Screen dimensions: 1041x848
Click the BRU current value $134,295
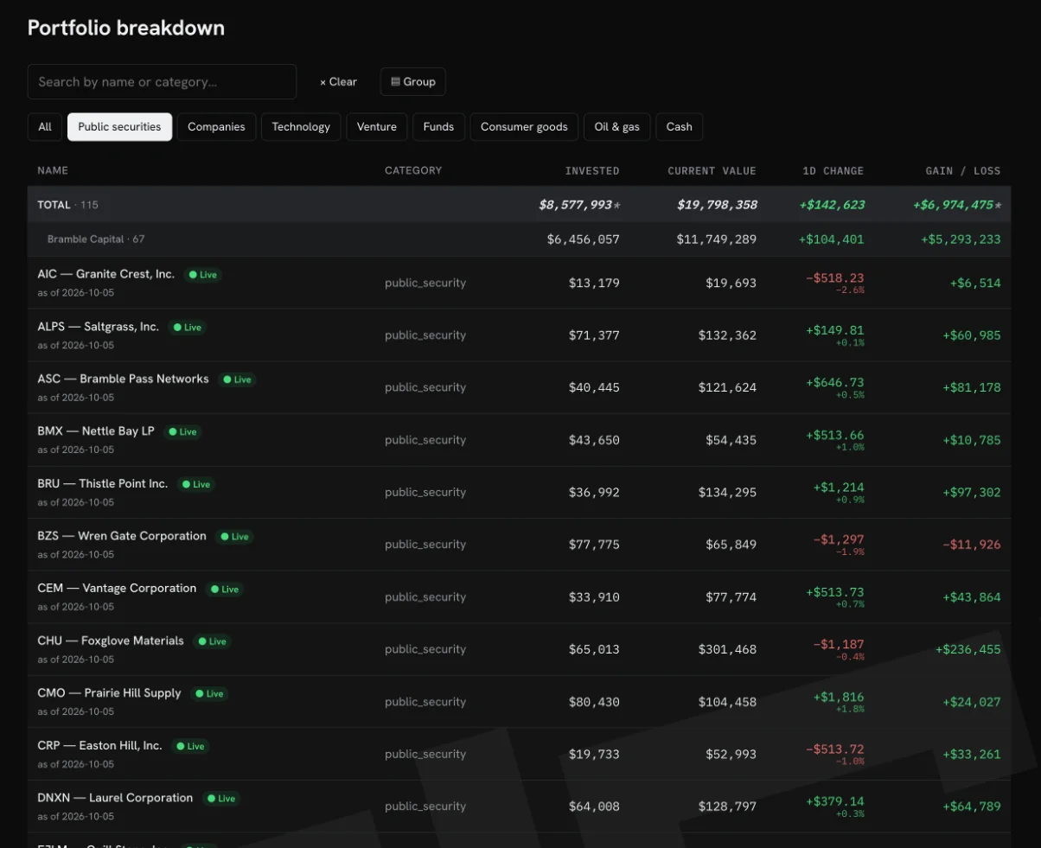click(727, 493)
